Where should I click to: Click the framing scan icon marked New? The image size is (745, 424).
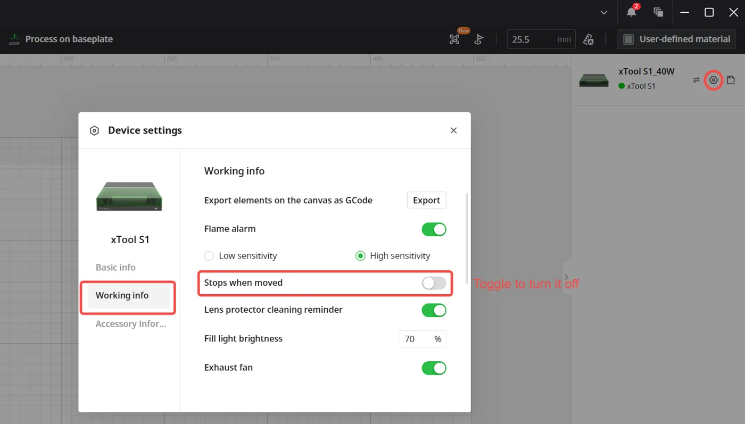(454, 39)
